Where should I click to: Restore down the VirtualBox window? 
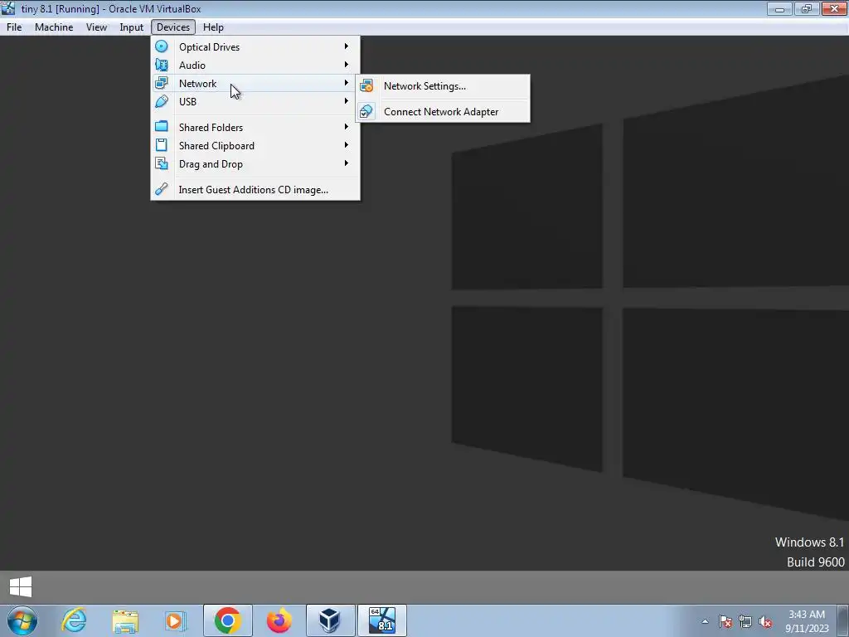click(x=807, y=8)
